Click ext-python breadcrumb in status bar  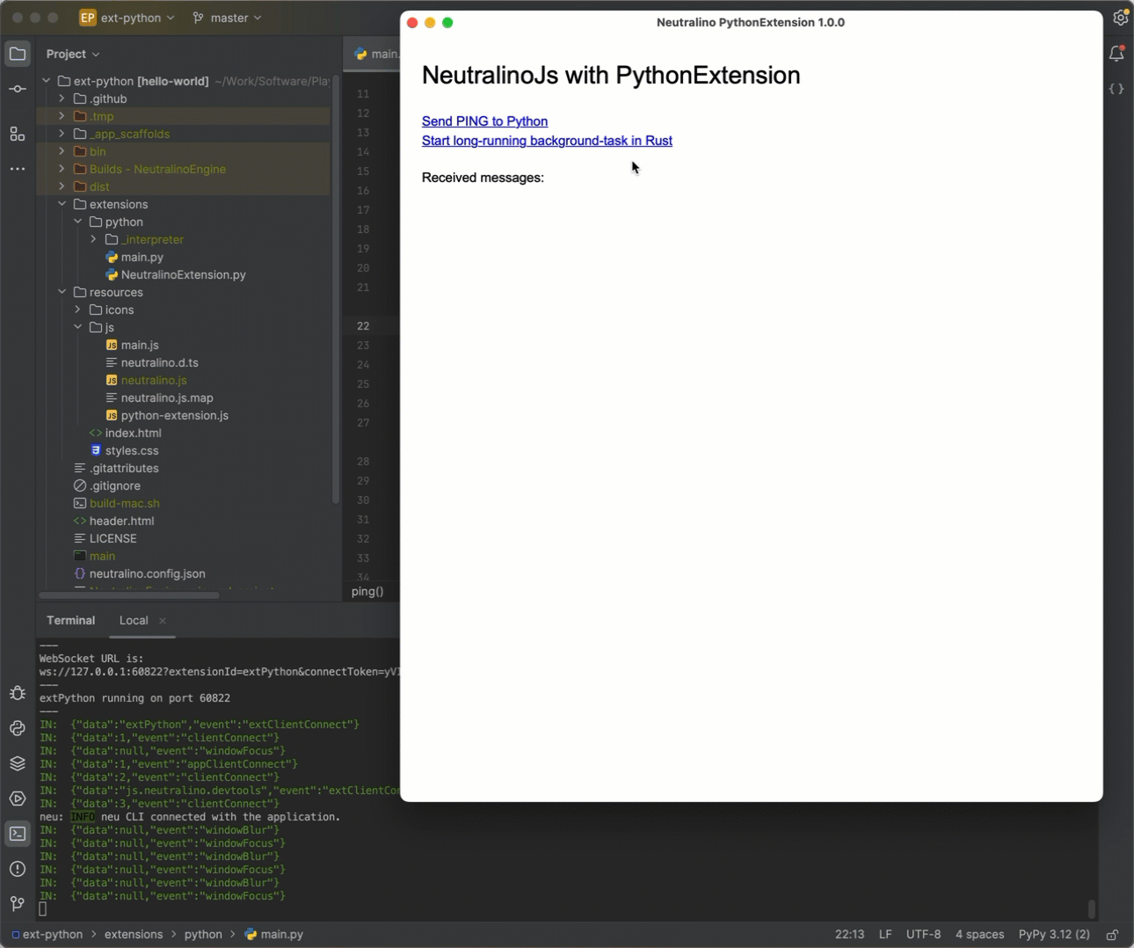(47, 935)
